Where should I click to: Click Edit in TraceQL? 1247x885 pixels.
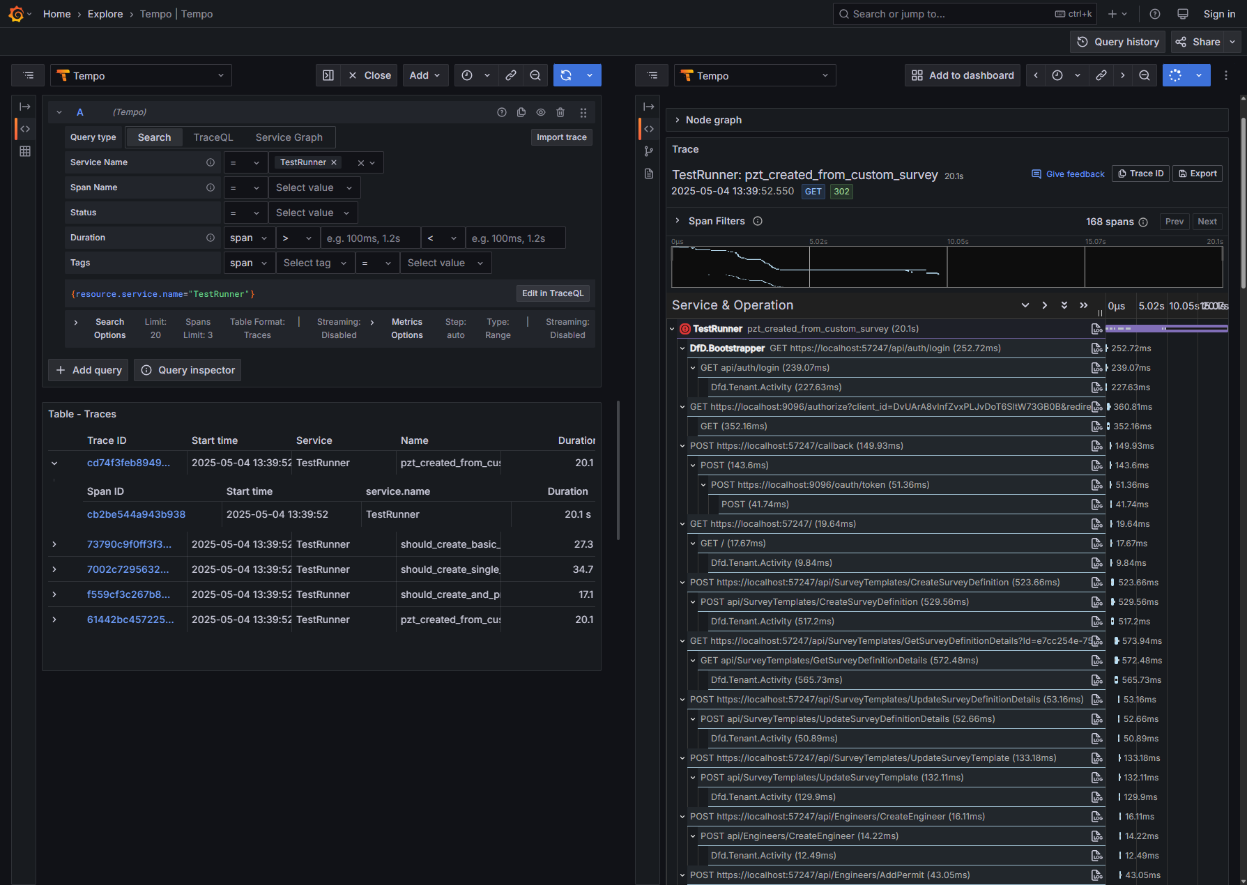click(553, 293)
